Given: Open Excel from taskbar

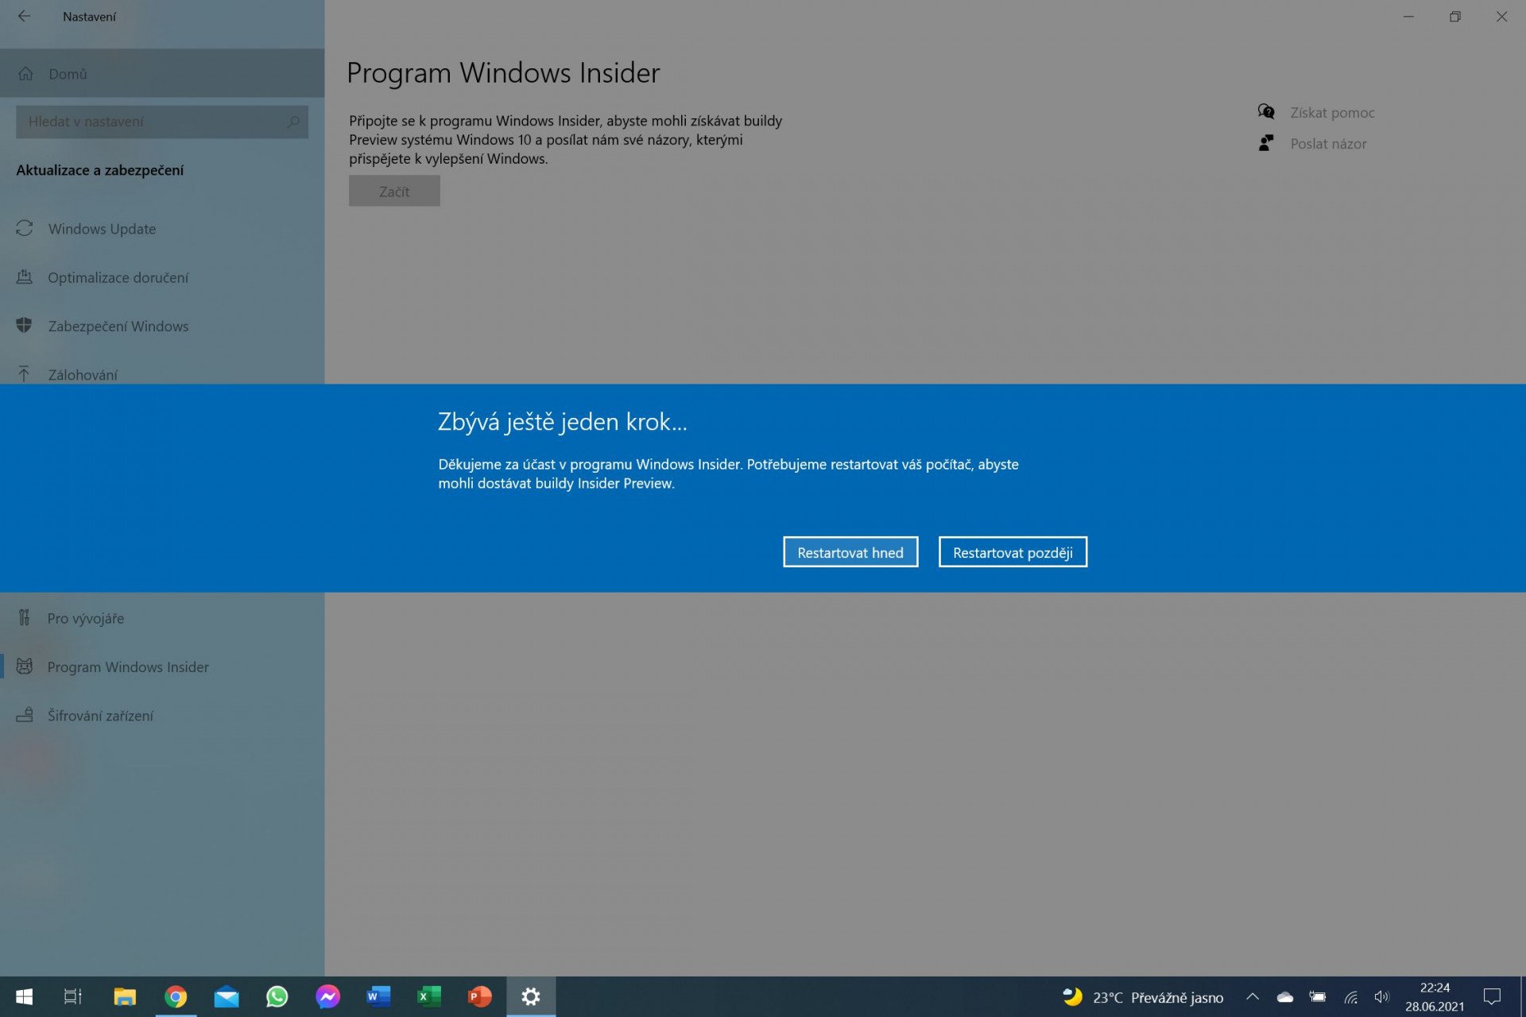Looking at the screenshot, I should 429,996.
